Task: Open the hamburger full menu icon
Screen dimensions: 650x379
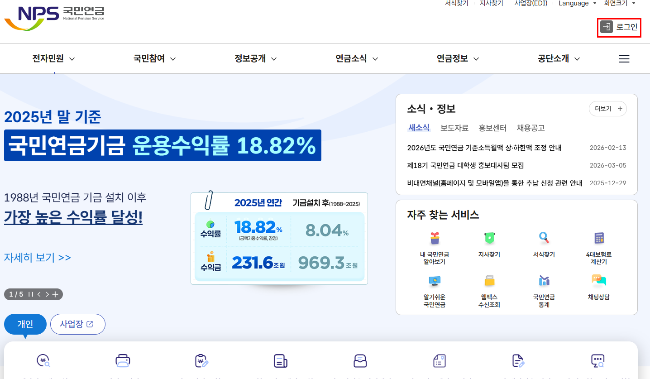Action: (x=624, y=59)
